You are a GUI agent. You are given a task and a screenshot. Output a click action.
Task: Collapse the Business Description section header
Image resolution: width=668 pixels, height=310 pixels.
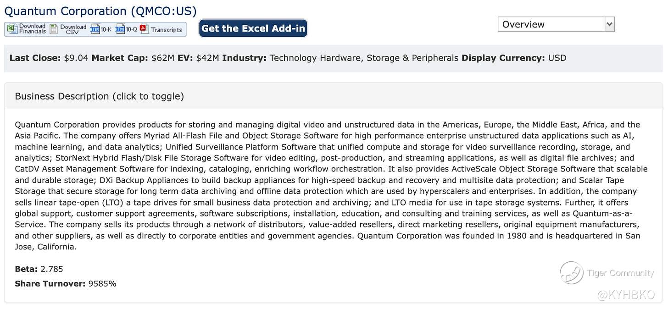pyautogui.click(x=100, y=96)
